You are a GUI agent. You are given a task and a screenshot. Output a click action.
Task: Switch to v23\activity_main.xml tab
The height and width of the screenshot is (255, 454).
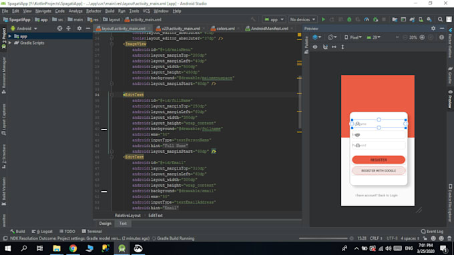181,28
